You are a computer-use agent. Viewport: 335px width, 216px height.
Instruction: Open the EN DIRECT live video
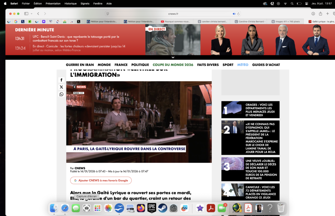(173, 39)
